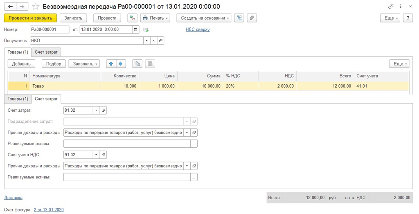The width and height of the screenshot is (419, 214).
Task: Move row down with blue arrow
Action: click(121, 63)
